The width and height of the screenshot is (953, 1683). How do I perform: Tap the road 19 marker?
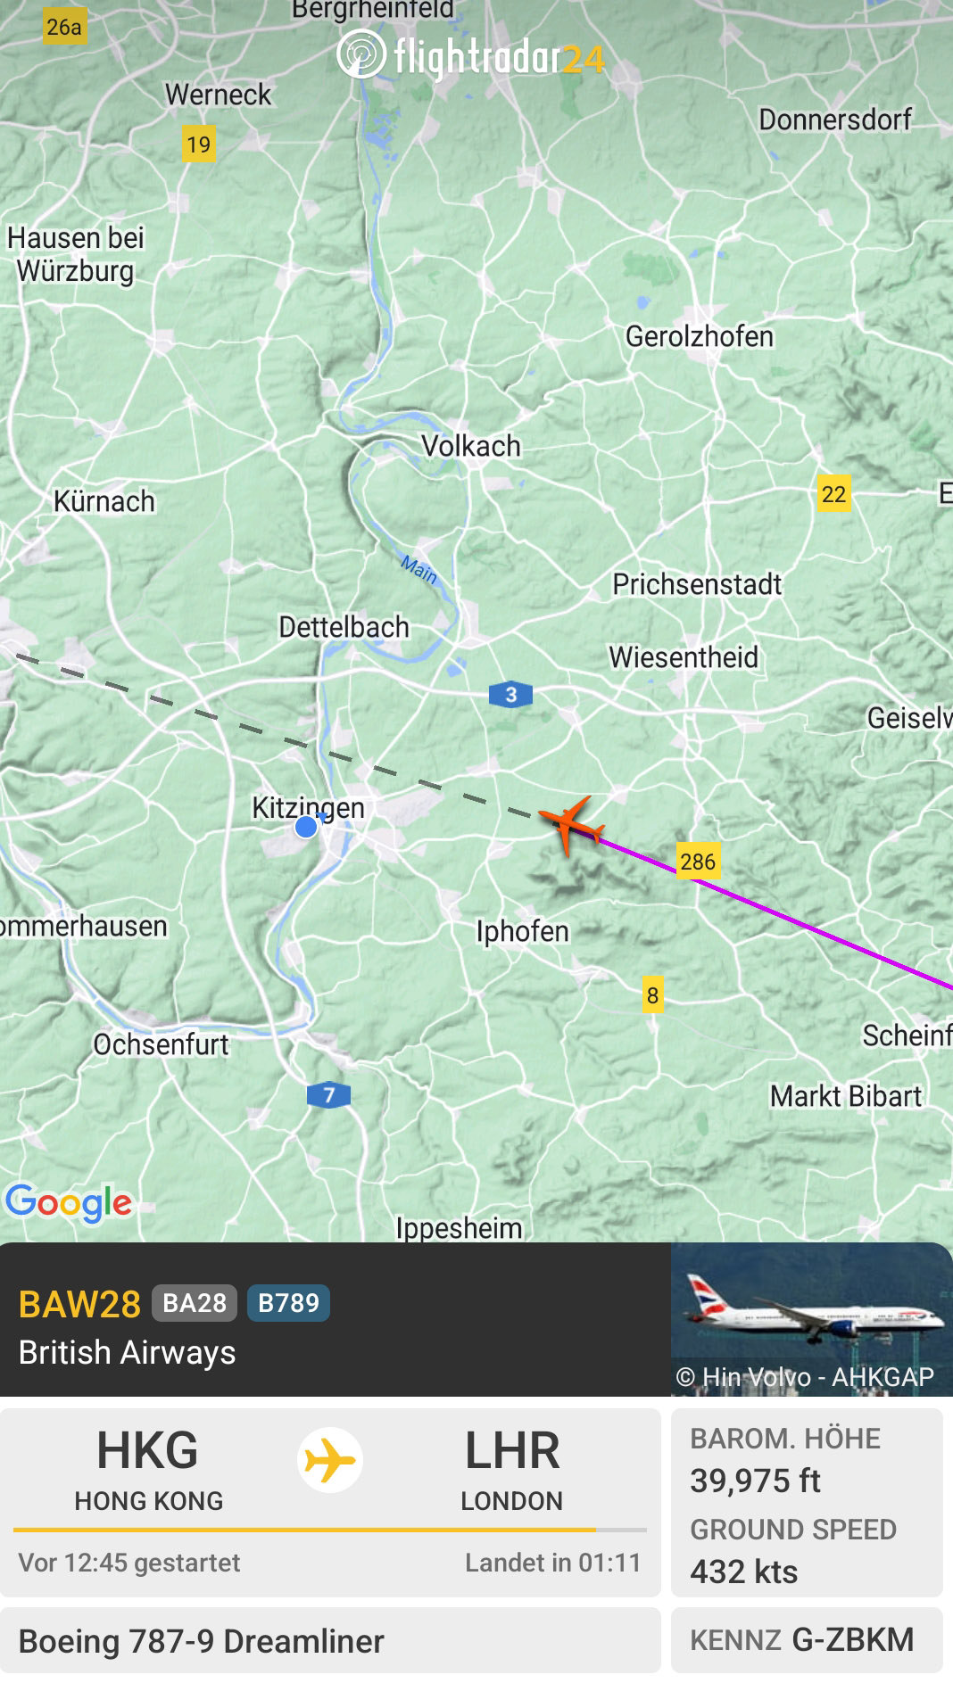[198, 144]
